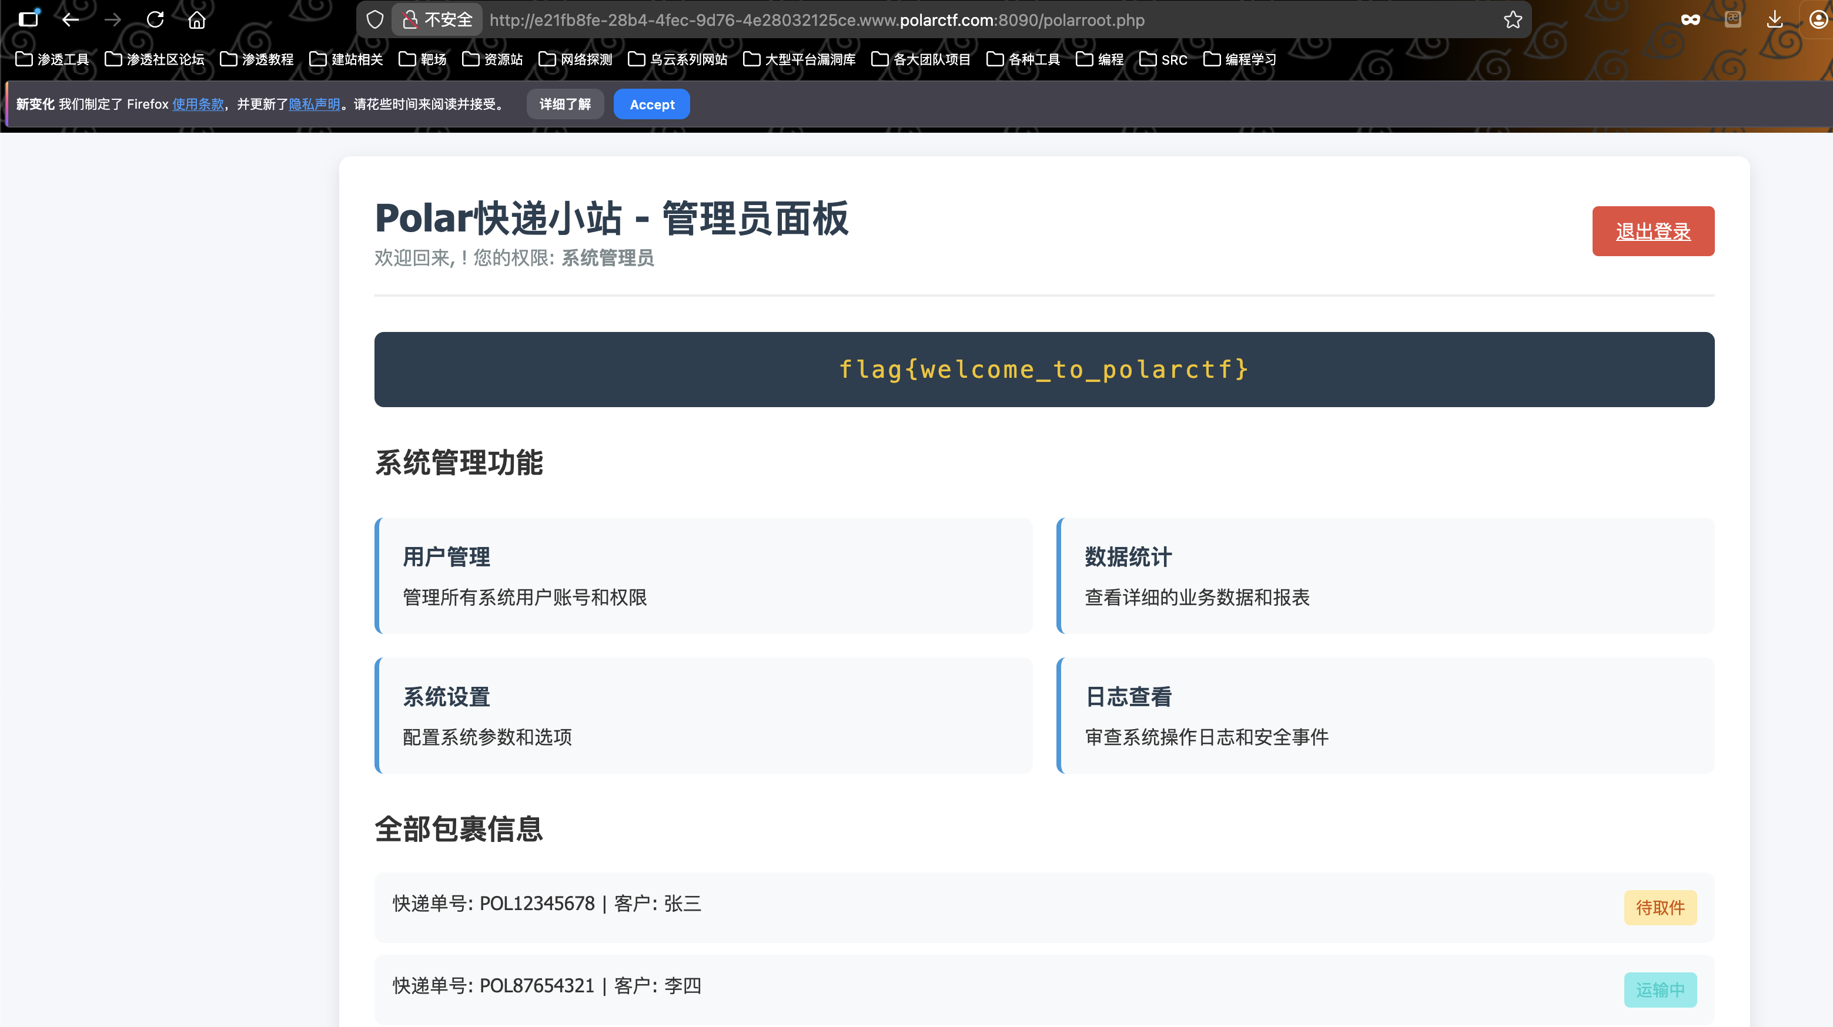The height and width of the screenshot is (1027, 1833).
Task: Reload the current page
Action: point(155,20)
